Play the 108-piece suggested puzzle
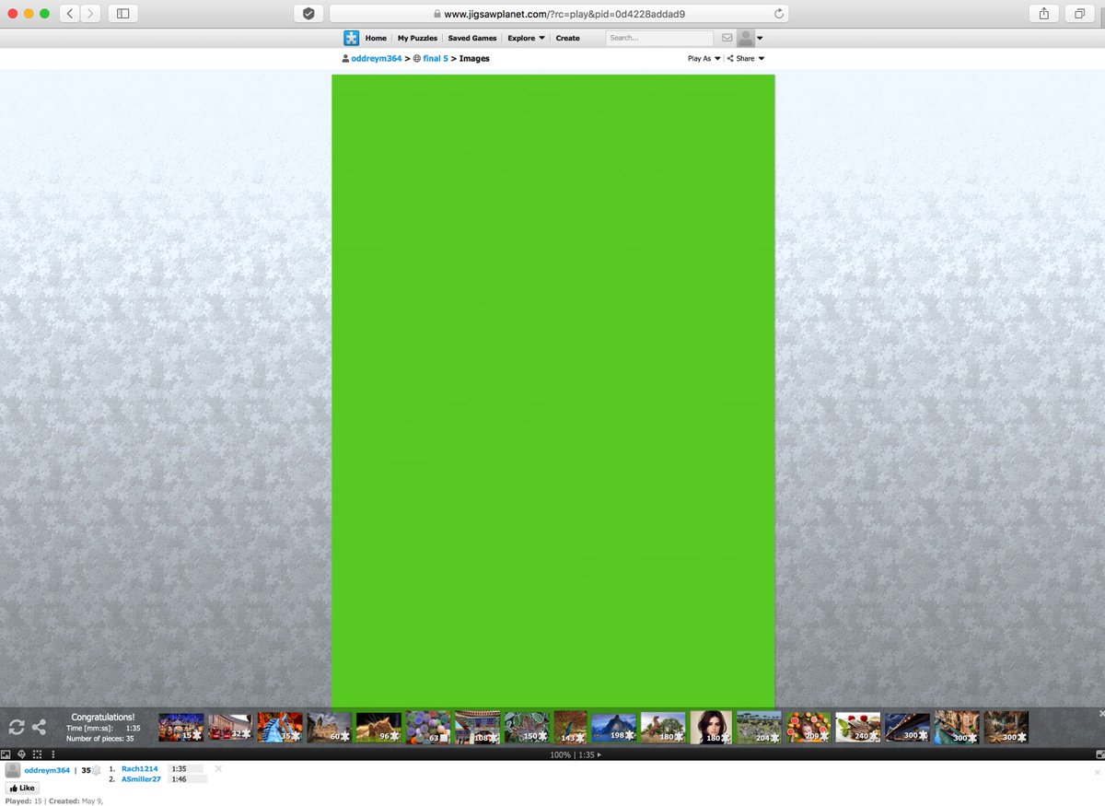 click(478, 727)
